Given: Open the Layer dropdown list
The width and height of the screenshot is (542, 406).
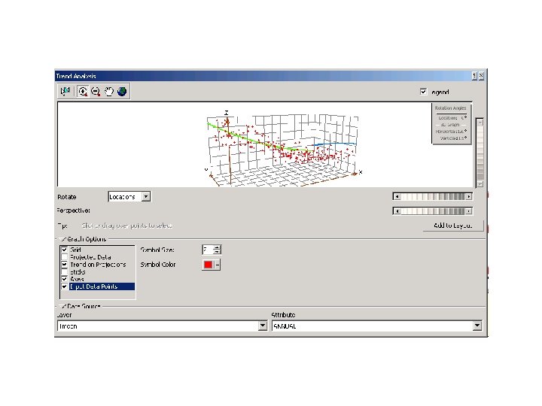Looking at the screenshot, I should pos(263,326).
